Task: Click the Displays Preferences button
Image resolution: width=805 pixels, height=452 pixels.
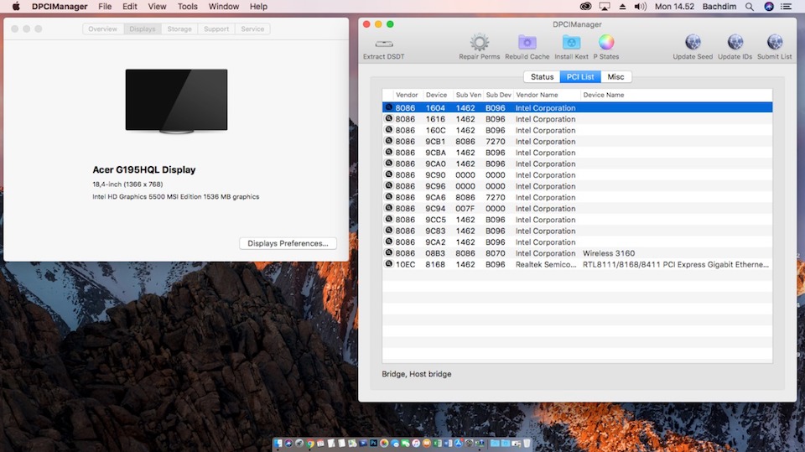Action: pyautogui.click(x=288, y=243)
